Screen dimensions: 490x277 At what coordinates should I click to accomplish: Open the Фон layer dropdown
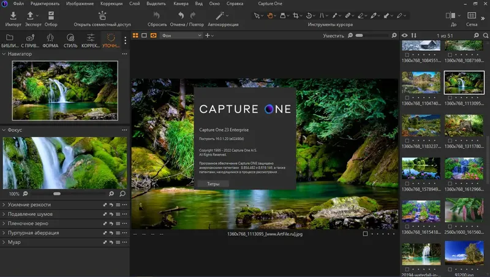click(181, 36)
